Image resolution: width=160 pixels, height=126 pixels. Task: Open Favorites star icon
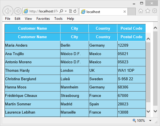pyautogui.click(x=148, y=11)
